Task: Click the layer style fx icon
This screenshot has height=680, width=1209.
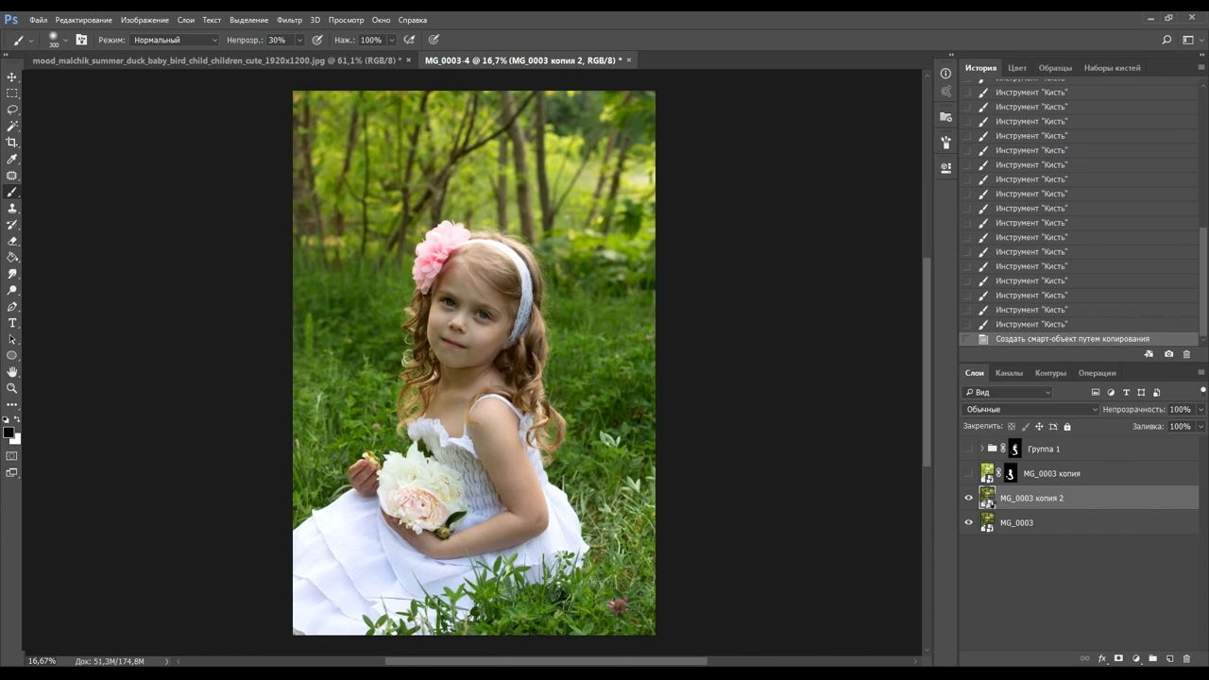Action: pos(1101,659)
